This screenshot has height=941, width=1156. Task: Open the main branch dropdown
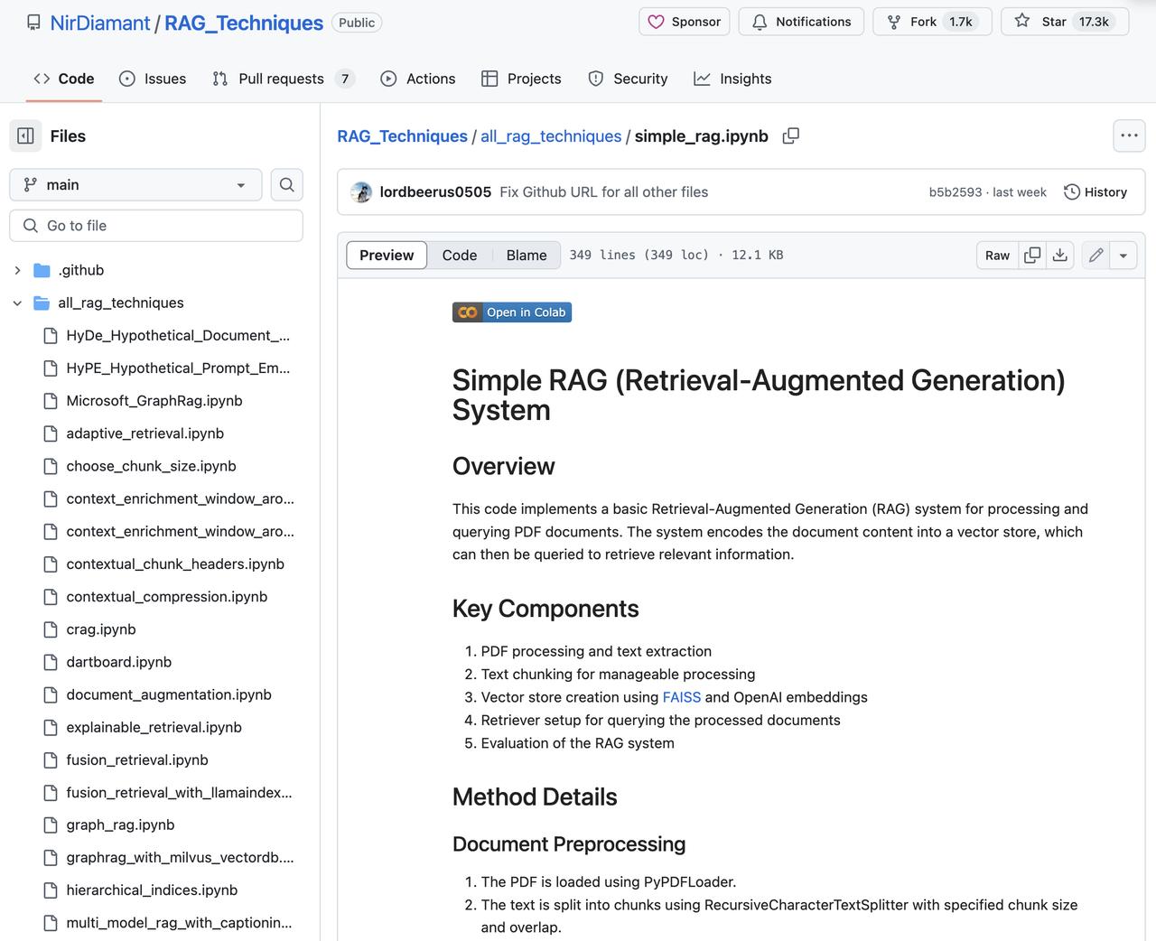(x=135, y=185)
